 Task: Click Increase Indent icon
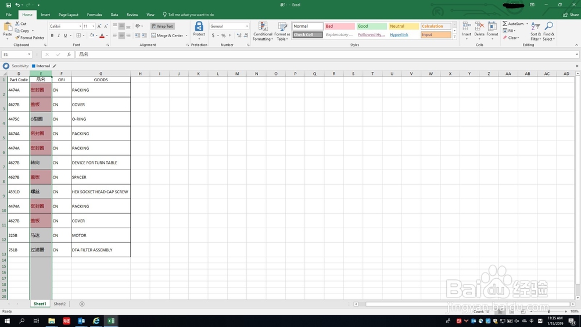click(x=144, y=35)
